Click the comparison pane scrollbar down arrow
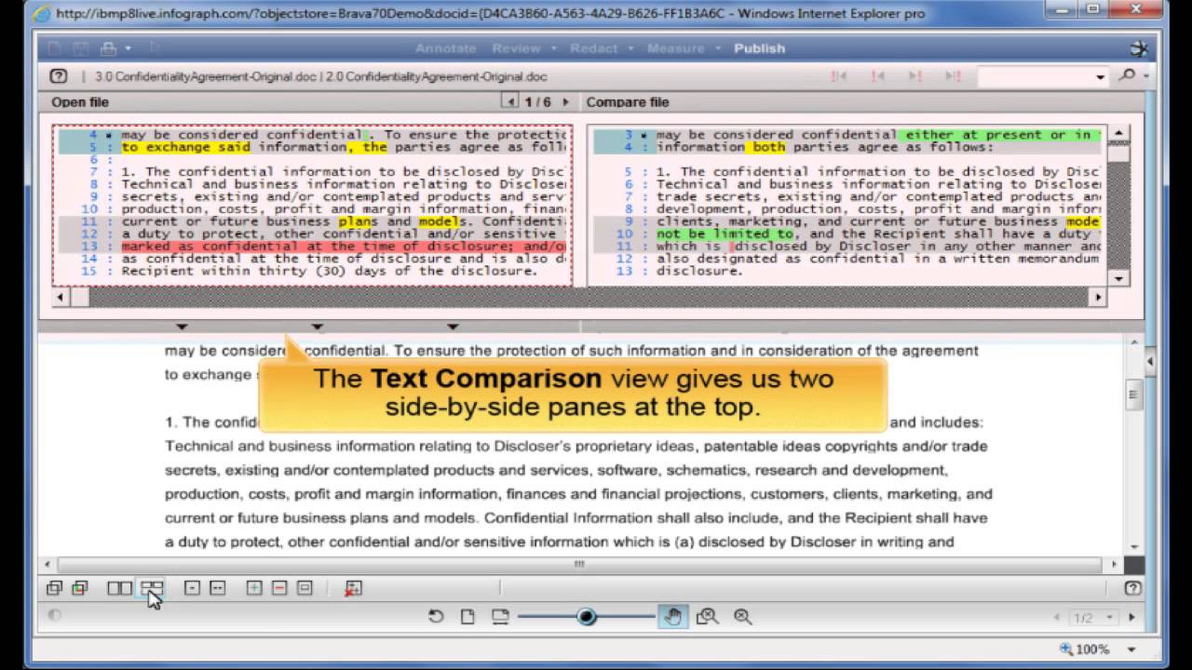Screen dimensions: 1192x670 [1120, 278]
